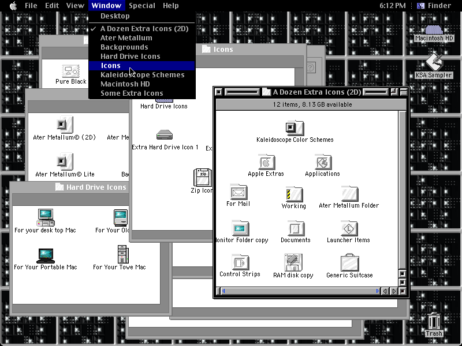Screen dimensions: 462x346
Task: Select the compact Mac icon labeled For Your Ol
Action: (121, 217)
